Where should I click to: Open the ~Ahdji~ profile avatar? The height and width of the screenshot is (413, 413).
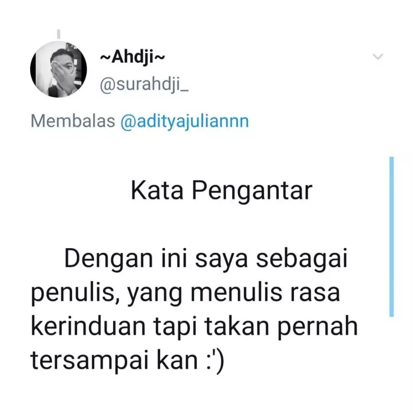point(59,69)
